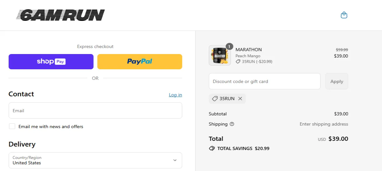The width and height of the screenshot is (382, 171).
Task: Click the tag icon on the 35RUN chip
Action: (215, 99)
